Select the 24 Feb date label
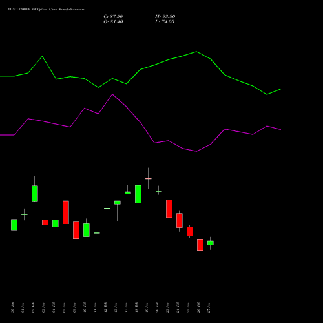The width and height of the screenshot is (323, 323). [x=178, y=307]
